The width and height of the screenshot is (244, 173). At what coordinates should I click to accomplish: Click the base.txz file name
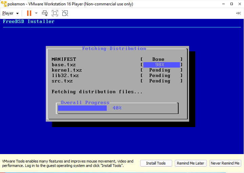[x=64, y=65]
